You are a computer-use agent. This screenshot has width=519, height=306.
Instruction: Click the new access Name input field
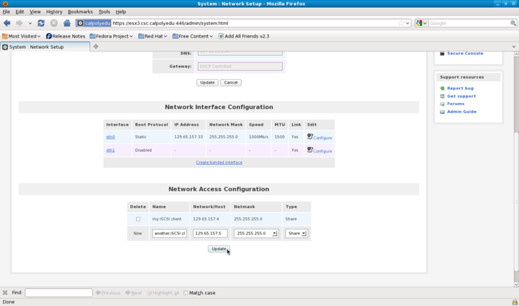tap(169, 233)
